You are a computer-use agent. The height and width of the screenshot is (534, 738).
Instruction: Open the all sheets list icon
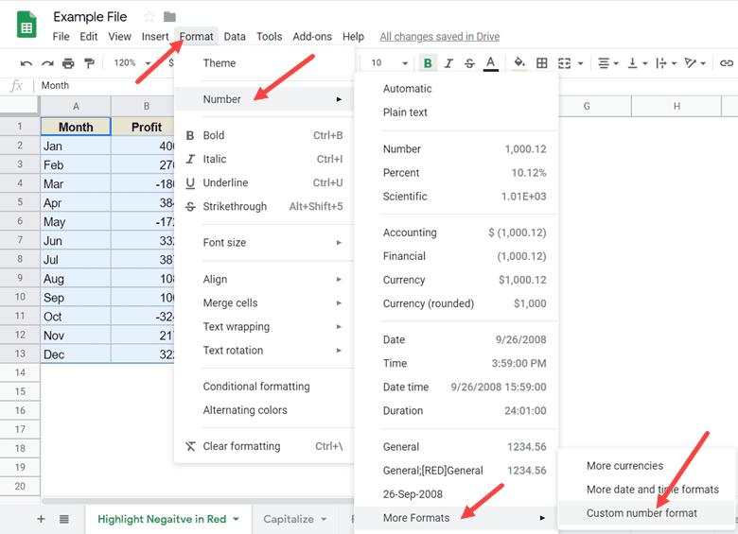[x=64, y=519]
